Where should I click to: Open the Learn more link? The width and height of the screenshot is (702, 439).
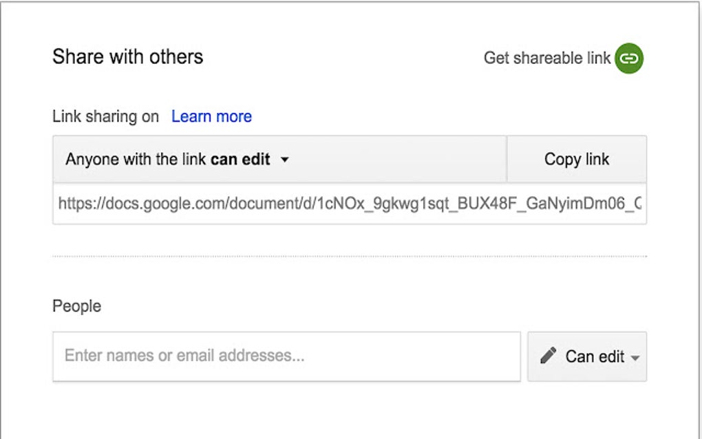[x=211, y=116]
